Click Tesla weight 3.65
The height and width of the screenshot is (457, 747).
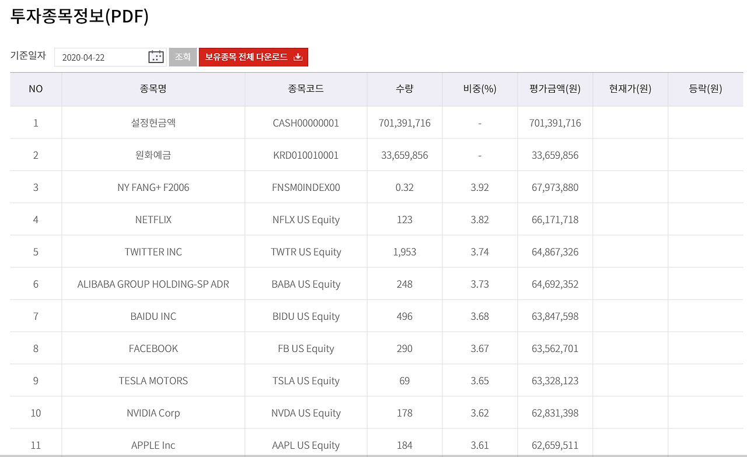click(x=480, y=381)
